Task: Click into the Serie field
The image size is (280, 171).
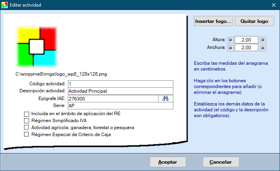Action: coord(120,106)
